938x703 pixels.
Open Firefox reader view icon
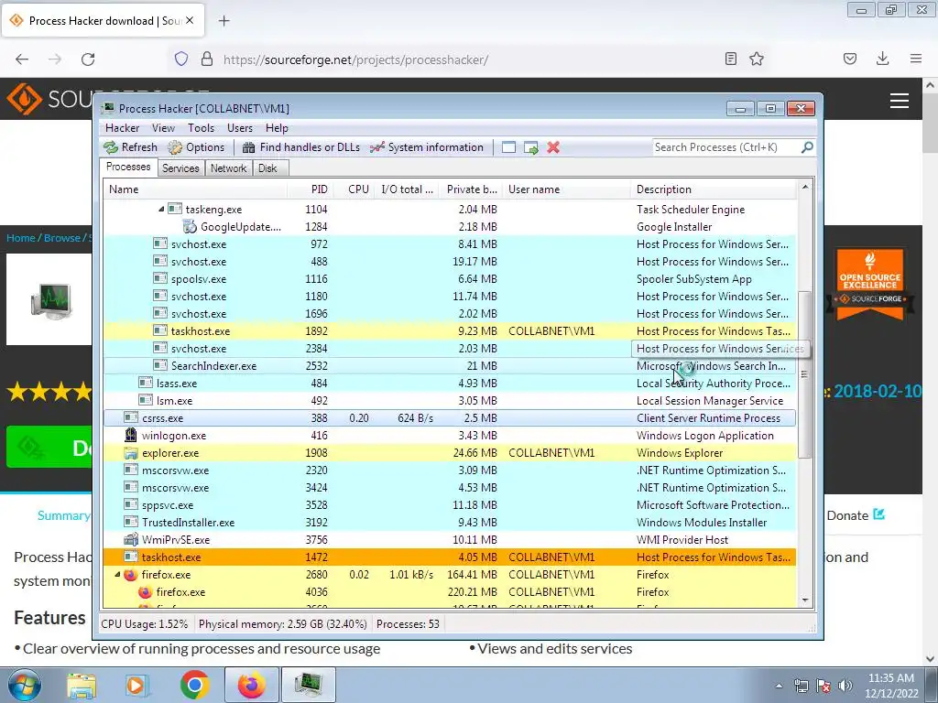pos(730,59)
